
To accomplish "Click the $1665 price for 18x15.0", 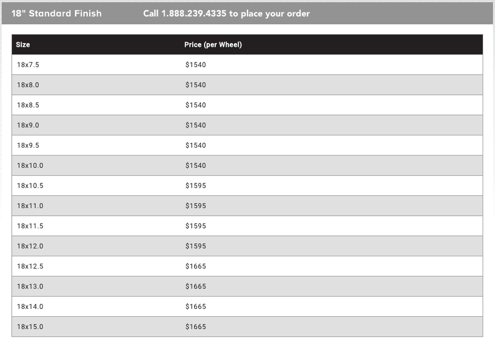I will point(196,327).
